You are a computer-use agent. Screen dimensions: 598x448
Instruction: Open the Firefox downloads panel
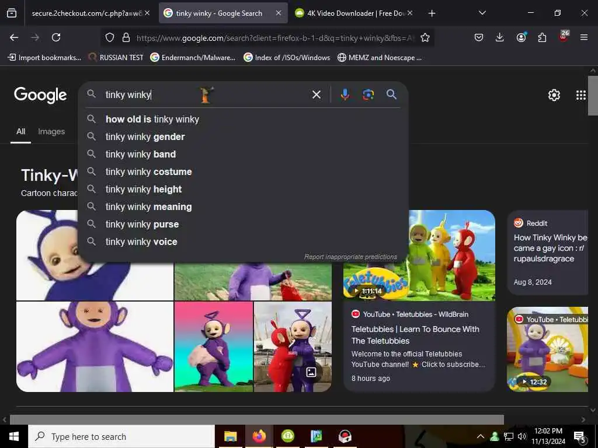coord(500,37)
